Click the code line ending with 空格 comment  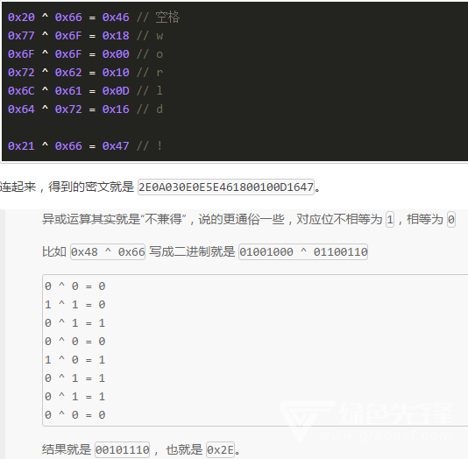94,17
